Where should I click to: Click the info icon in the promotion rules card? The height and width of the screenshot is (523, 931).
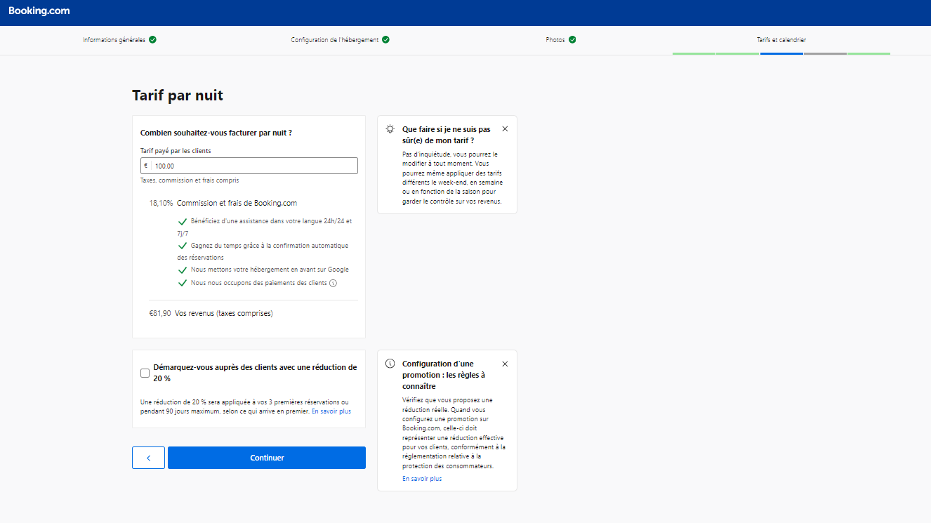(390, 364)
